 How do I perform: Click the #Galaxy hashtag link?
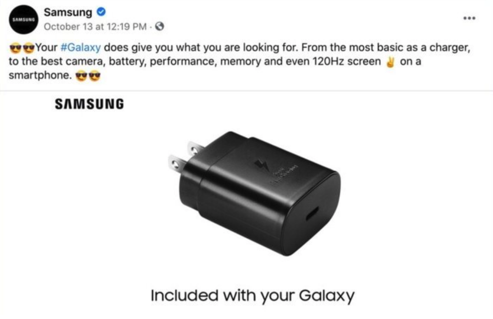tap(80, 48)
